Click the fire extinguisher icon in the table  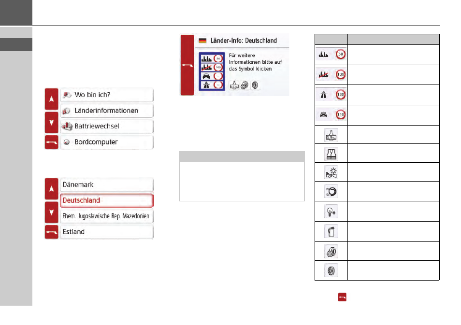tap(331, 232)
